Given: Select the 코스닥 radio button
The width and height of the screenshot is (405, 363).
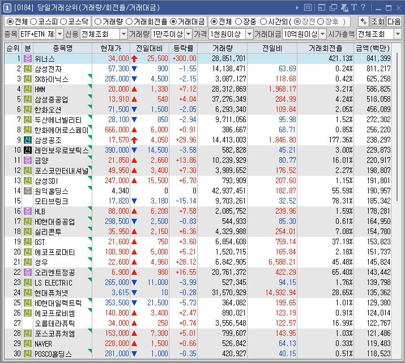Looking at the screenshot, I should click(x=63, y=21).
